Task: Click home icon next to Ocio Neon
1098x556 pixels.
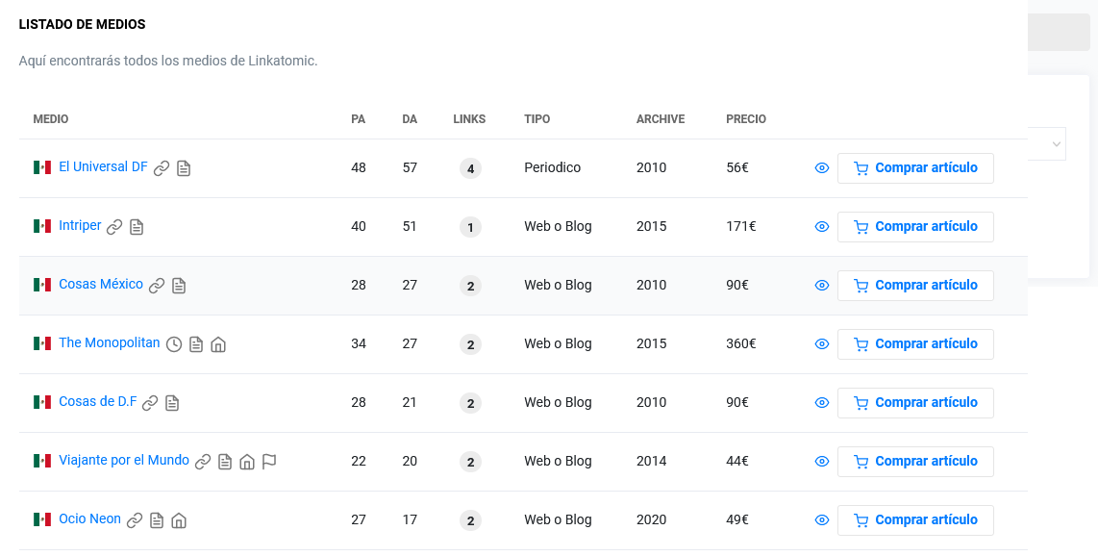Action: tap(179, 520)
